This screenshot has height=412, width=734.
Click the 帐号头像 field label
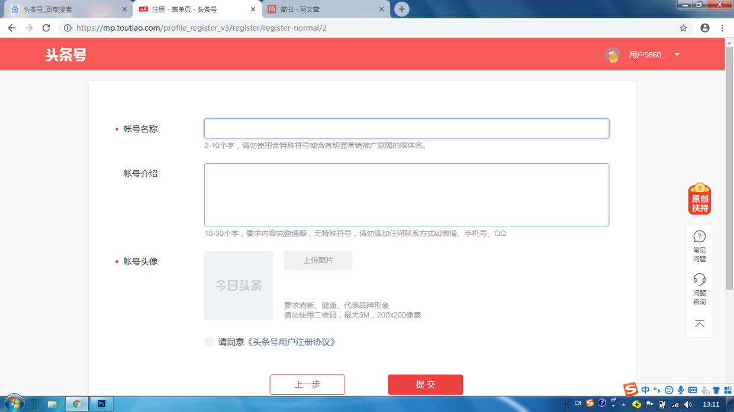pyautogui.click(x=140, y=261)
